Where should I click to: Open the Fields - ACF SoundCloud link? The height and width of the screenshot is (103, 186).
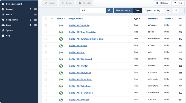click(81, 93)
